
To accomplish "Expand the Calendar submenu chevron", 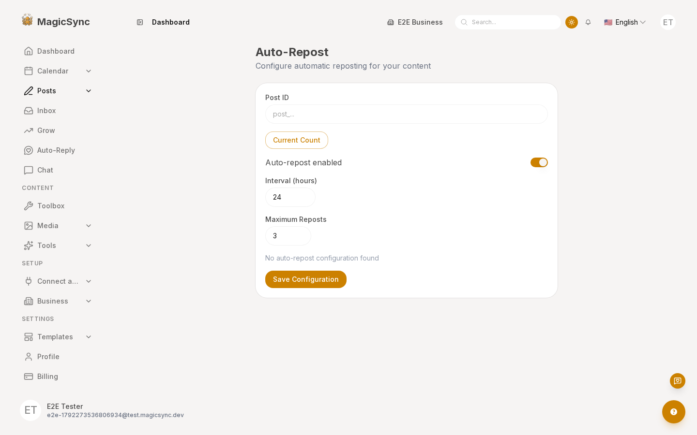I will tap(89, 71).
